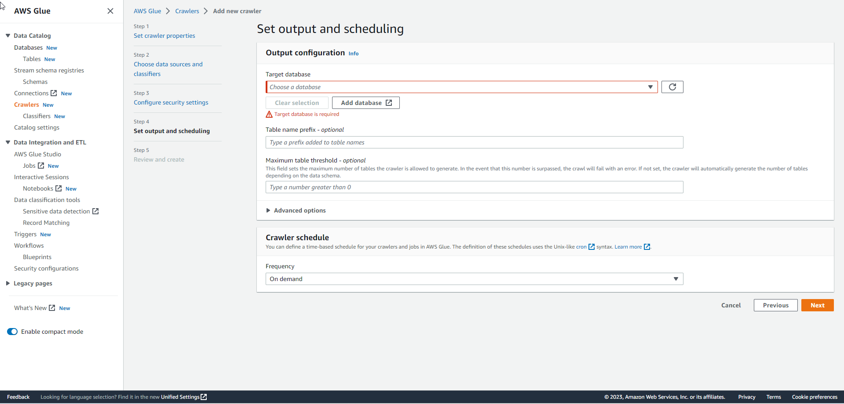
Task: Click Feedback in the footer
Action: pos(18,397)
